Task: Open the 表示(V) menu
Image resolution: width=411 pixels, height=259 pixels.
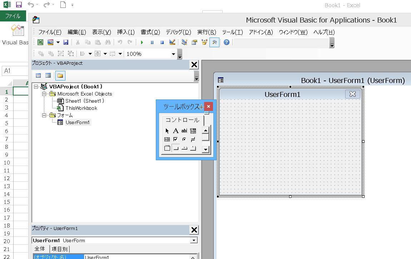Action: 102,32
